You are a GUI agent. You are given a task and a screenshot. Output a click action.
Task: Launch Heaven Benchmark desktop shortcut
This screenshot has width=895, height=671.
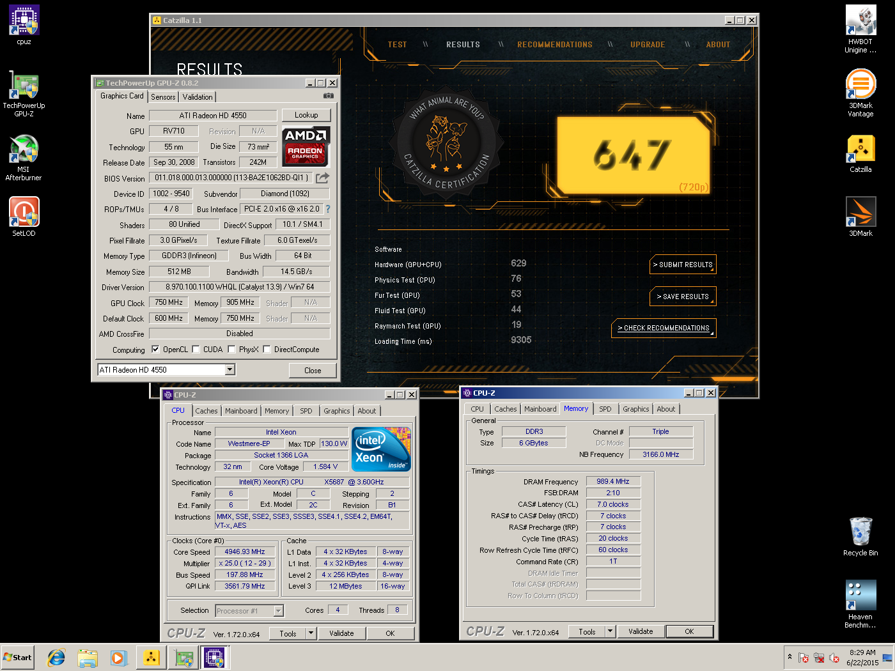click(860, 605)
